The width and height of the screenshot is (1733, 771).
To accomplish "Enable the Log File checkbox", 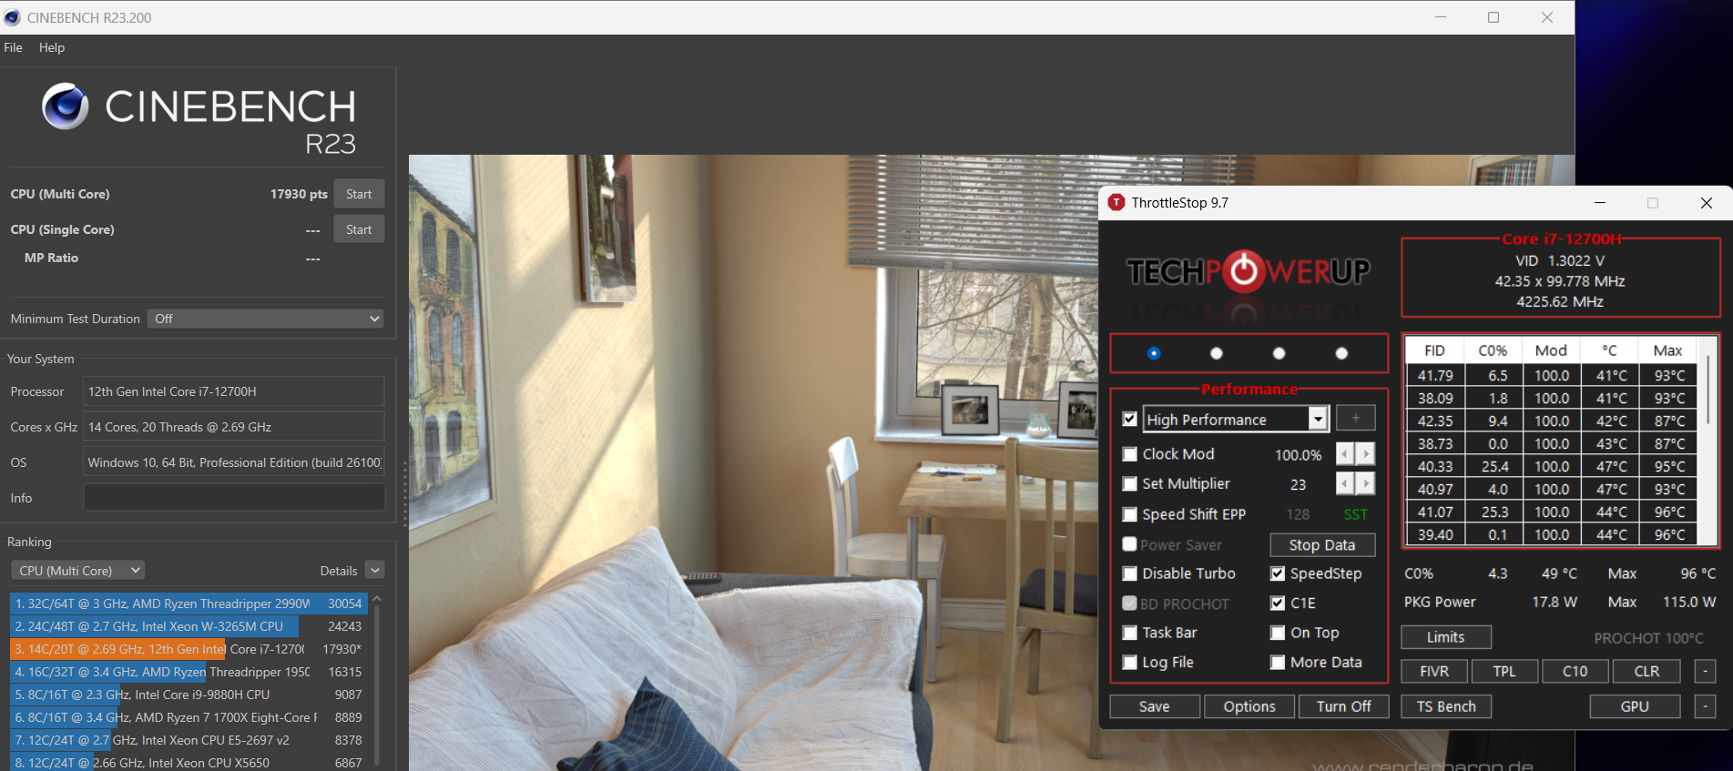I will point(1130,663).
